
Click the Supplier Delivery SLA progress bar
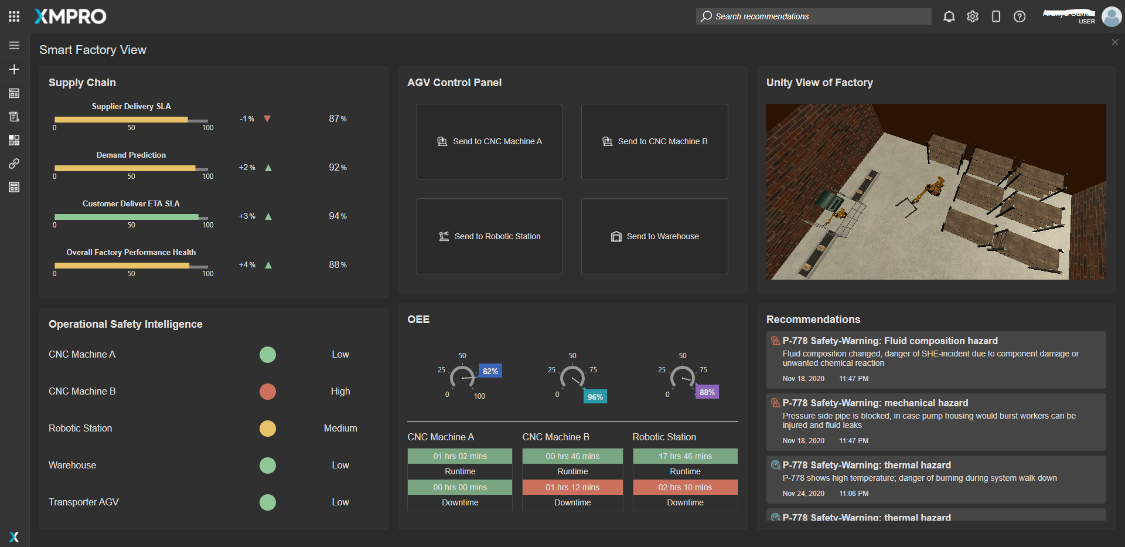coord(131,120)
